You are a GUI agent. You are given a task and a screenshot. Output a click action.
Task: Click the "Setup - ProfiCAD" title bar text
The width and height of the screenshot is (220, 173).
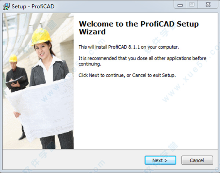(x=33, y=7)
